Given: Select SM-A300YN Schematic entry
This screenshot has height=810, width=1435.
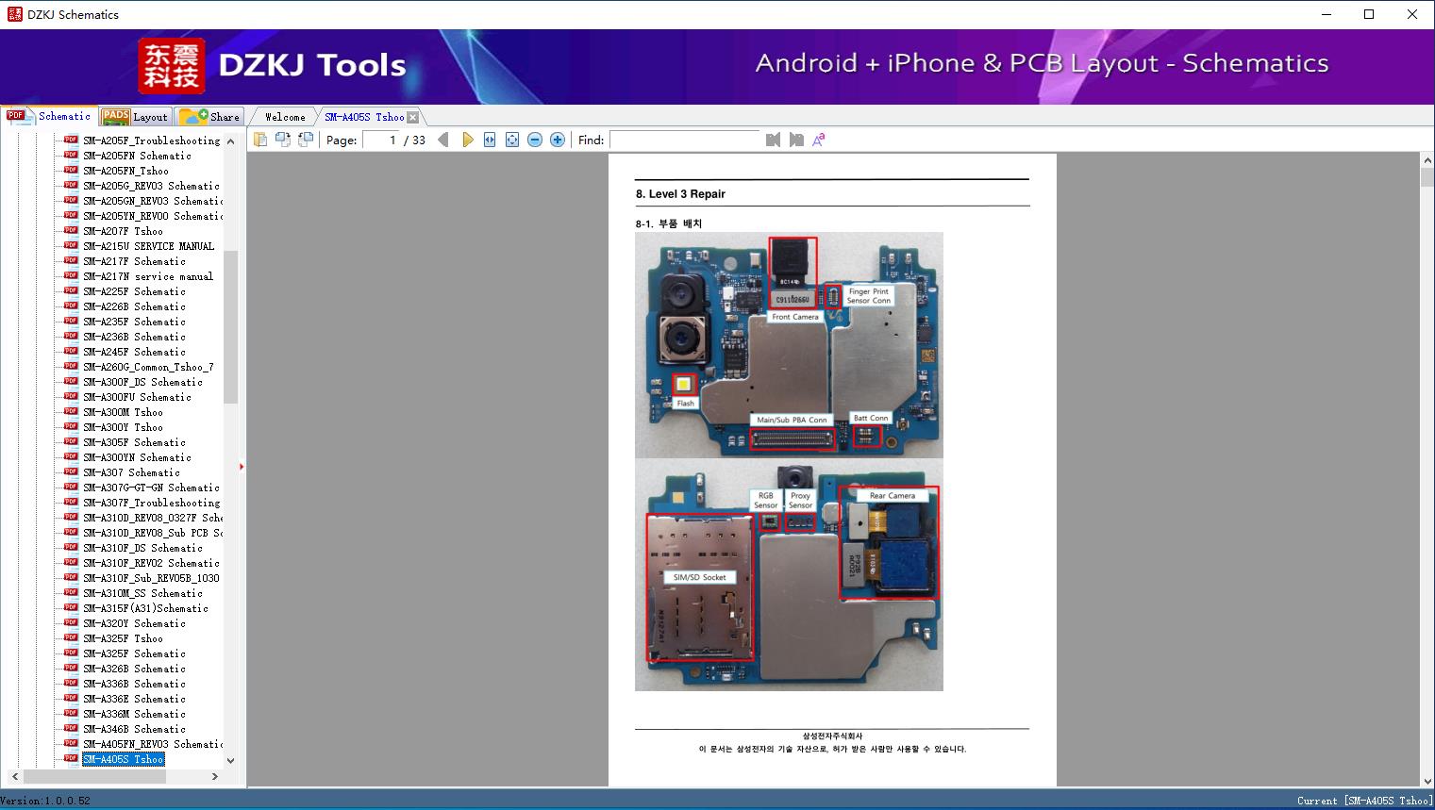Looking at the screenshot, I should [137, 457].
